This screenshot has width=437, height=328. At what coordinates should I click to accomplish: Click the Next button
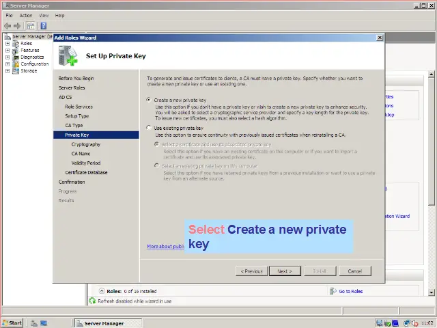click(x=285, y=271)
